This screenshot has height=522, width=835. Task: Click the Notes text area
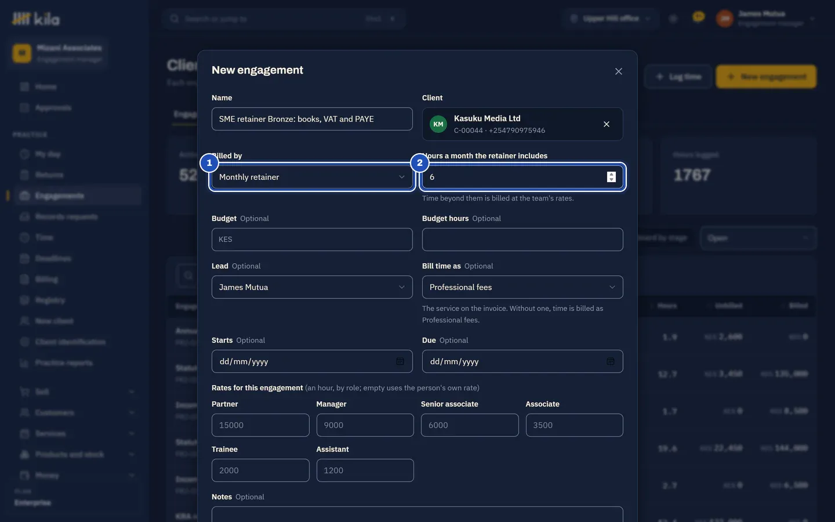418,514
